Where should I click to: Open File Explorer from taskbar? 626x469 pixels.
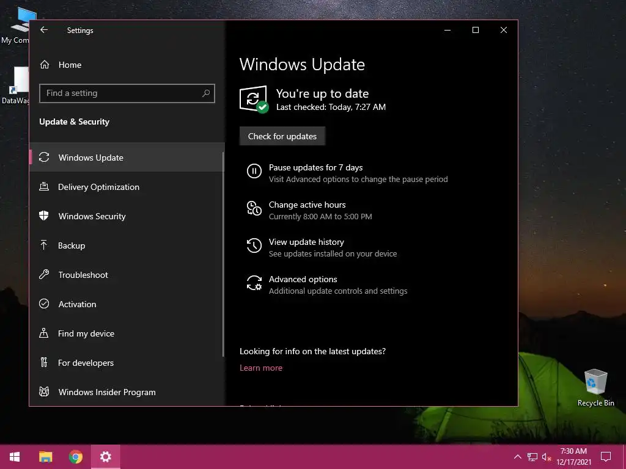tap(45, 457)
